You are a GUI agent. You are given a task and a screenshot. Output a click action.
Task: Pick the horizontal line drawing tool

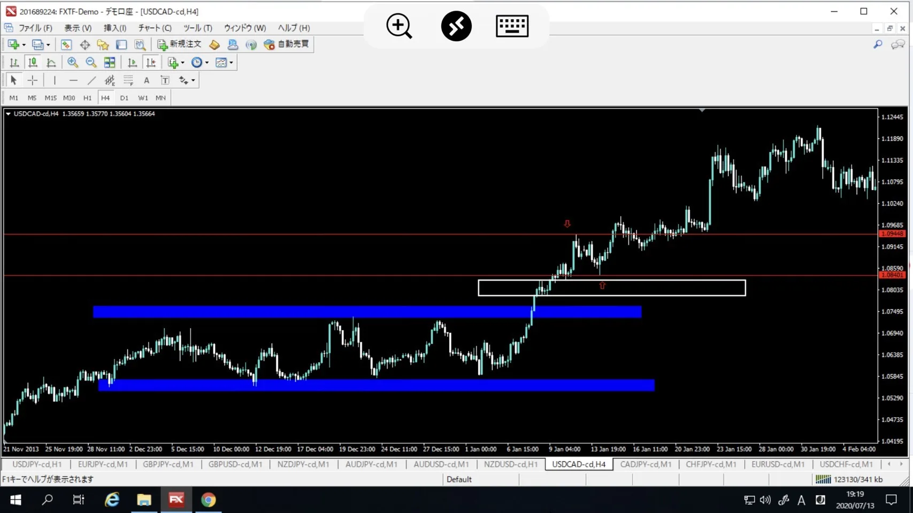73,80
